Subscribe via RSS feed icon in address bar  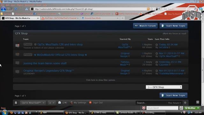pos(148,9)
